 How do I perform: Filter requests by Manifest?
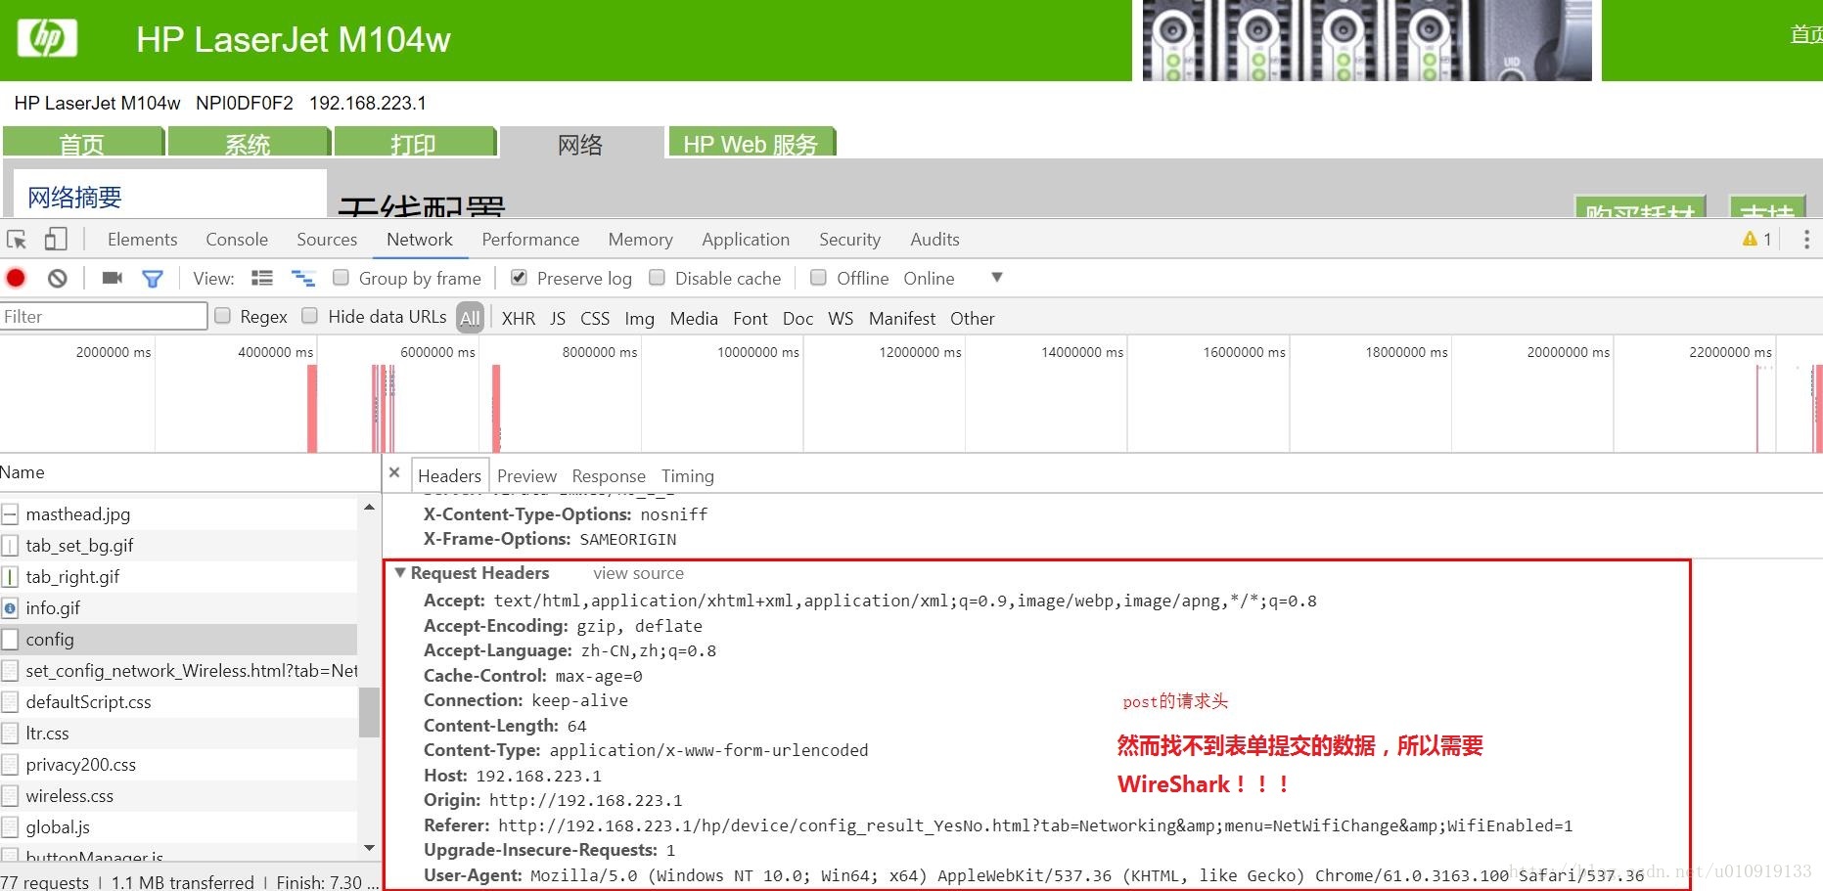pos(902,318)
